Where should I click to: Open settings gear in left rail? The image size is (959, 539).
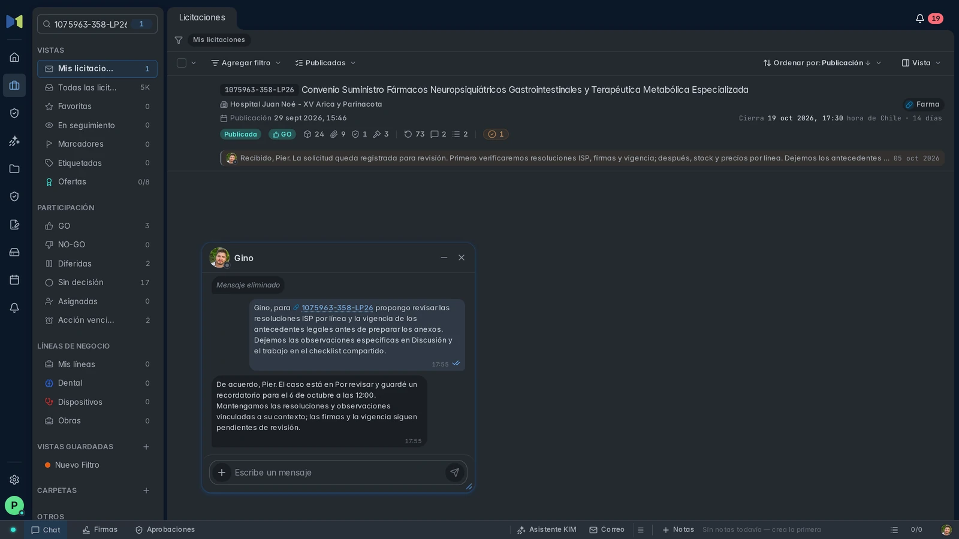pos(14,480)
